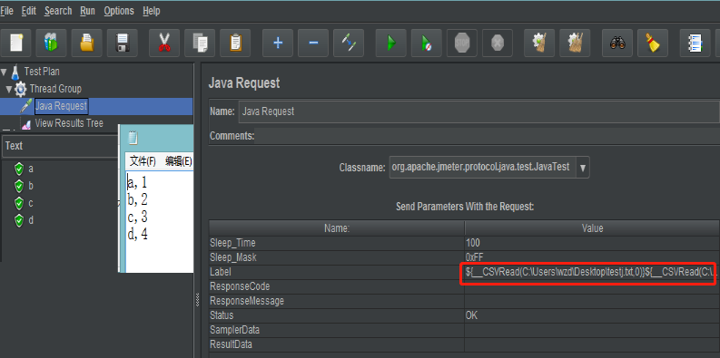Open the Text renderer selector
The height and width of the screenshot is (358, 720).
coord(60,146)
